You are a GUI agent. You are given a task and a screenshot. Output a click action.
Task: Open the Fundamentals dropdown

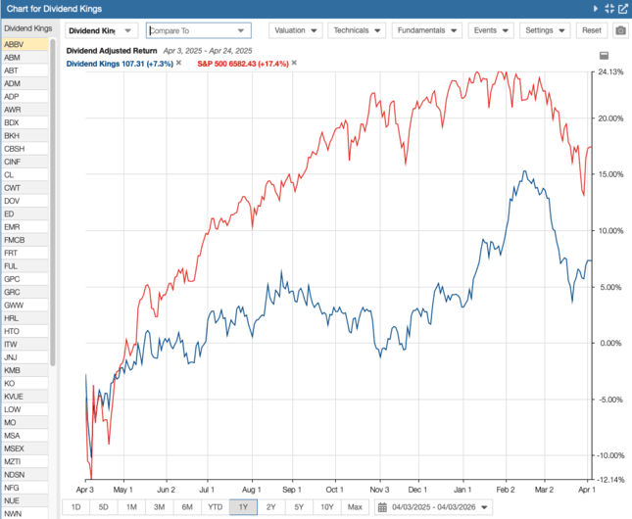pyautogui.click(x=425, y=30)
